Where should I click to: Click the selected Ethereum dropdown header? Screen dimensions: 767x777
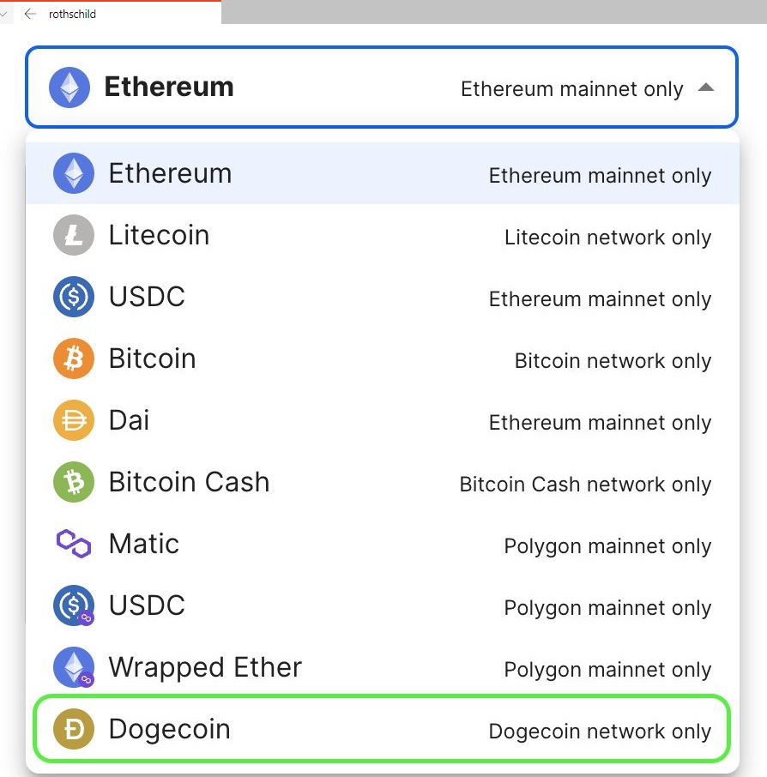[381, 87]
